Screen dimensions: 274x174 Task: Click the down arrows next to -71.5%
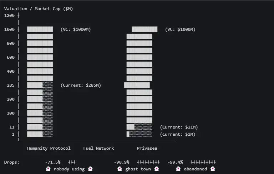(72, 162)
